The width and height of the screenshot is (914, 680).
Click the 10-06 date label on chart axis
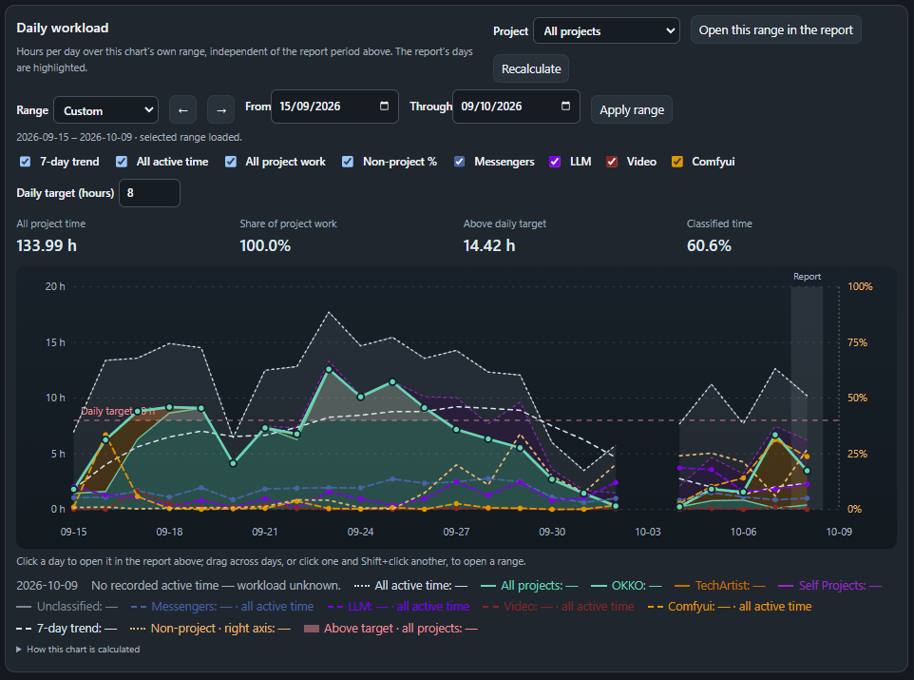[743, 532]
